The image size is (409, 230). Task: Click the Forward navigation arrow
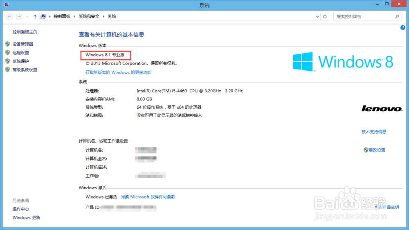tap(19, 17)
